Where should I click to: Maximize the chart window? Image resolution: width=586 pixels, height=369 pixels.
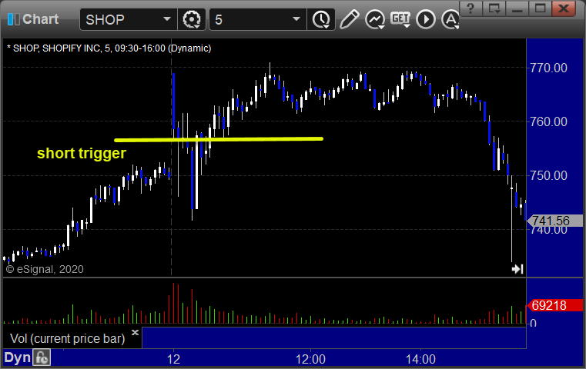(x=540, y=8)
